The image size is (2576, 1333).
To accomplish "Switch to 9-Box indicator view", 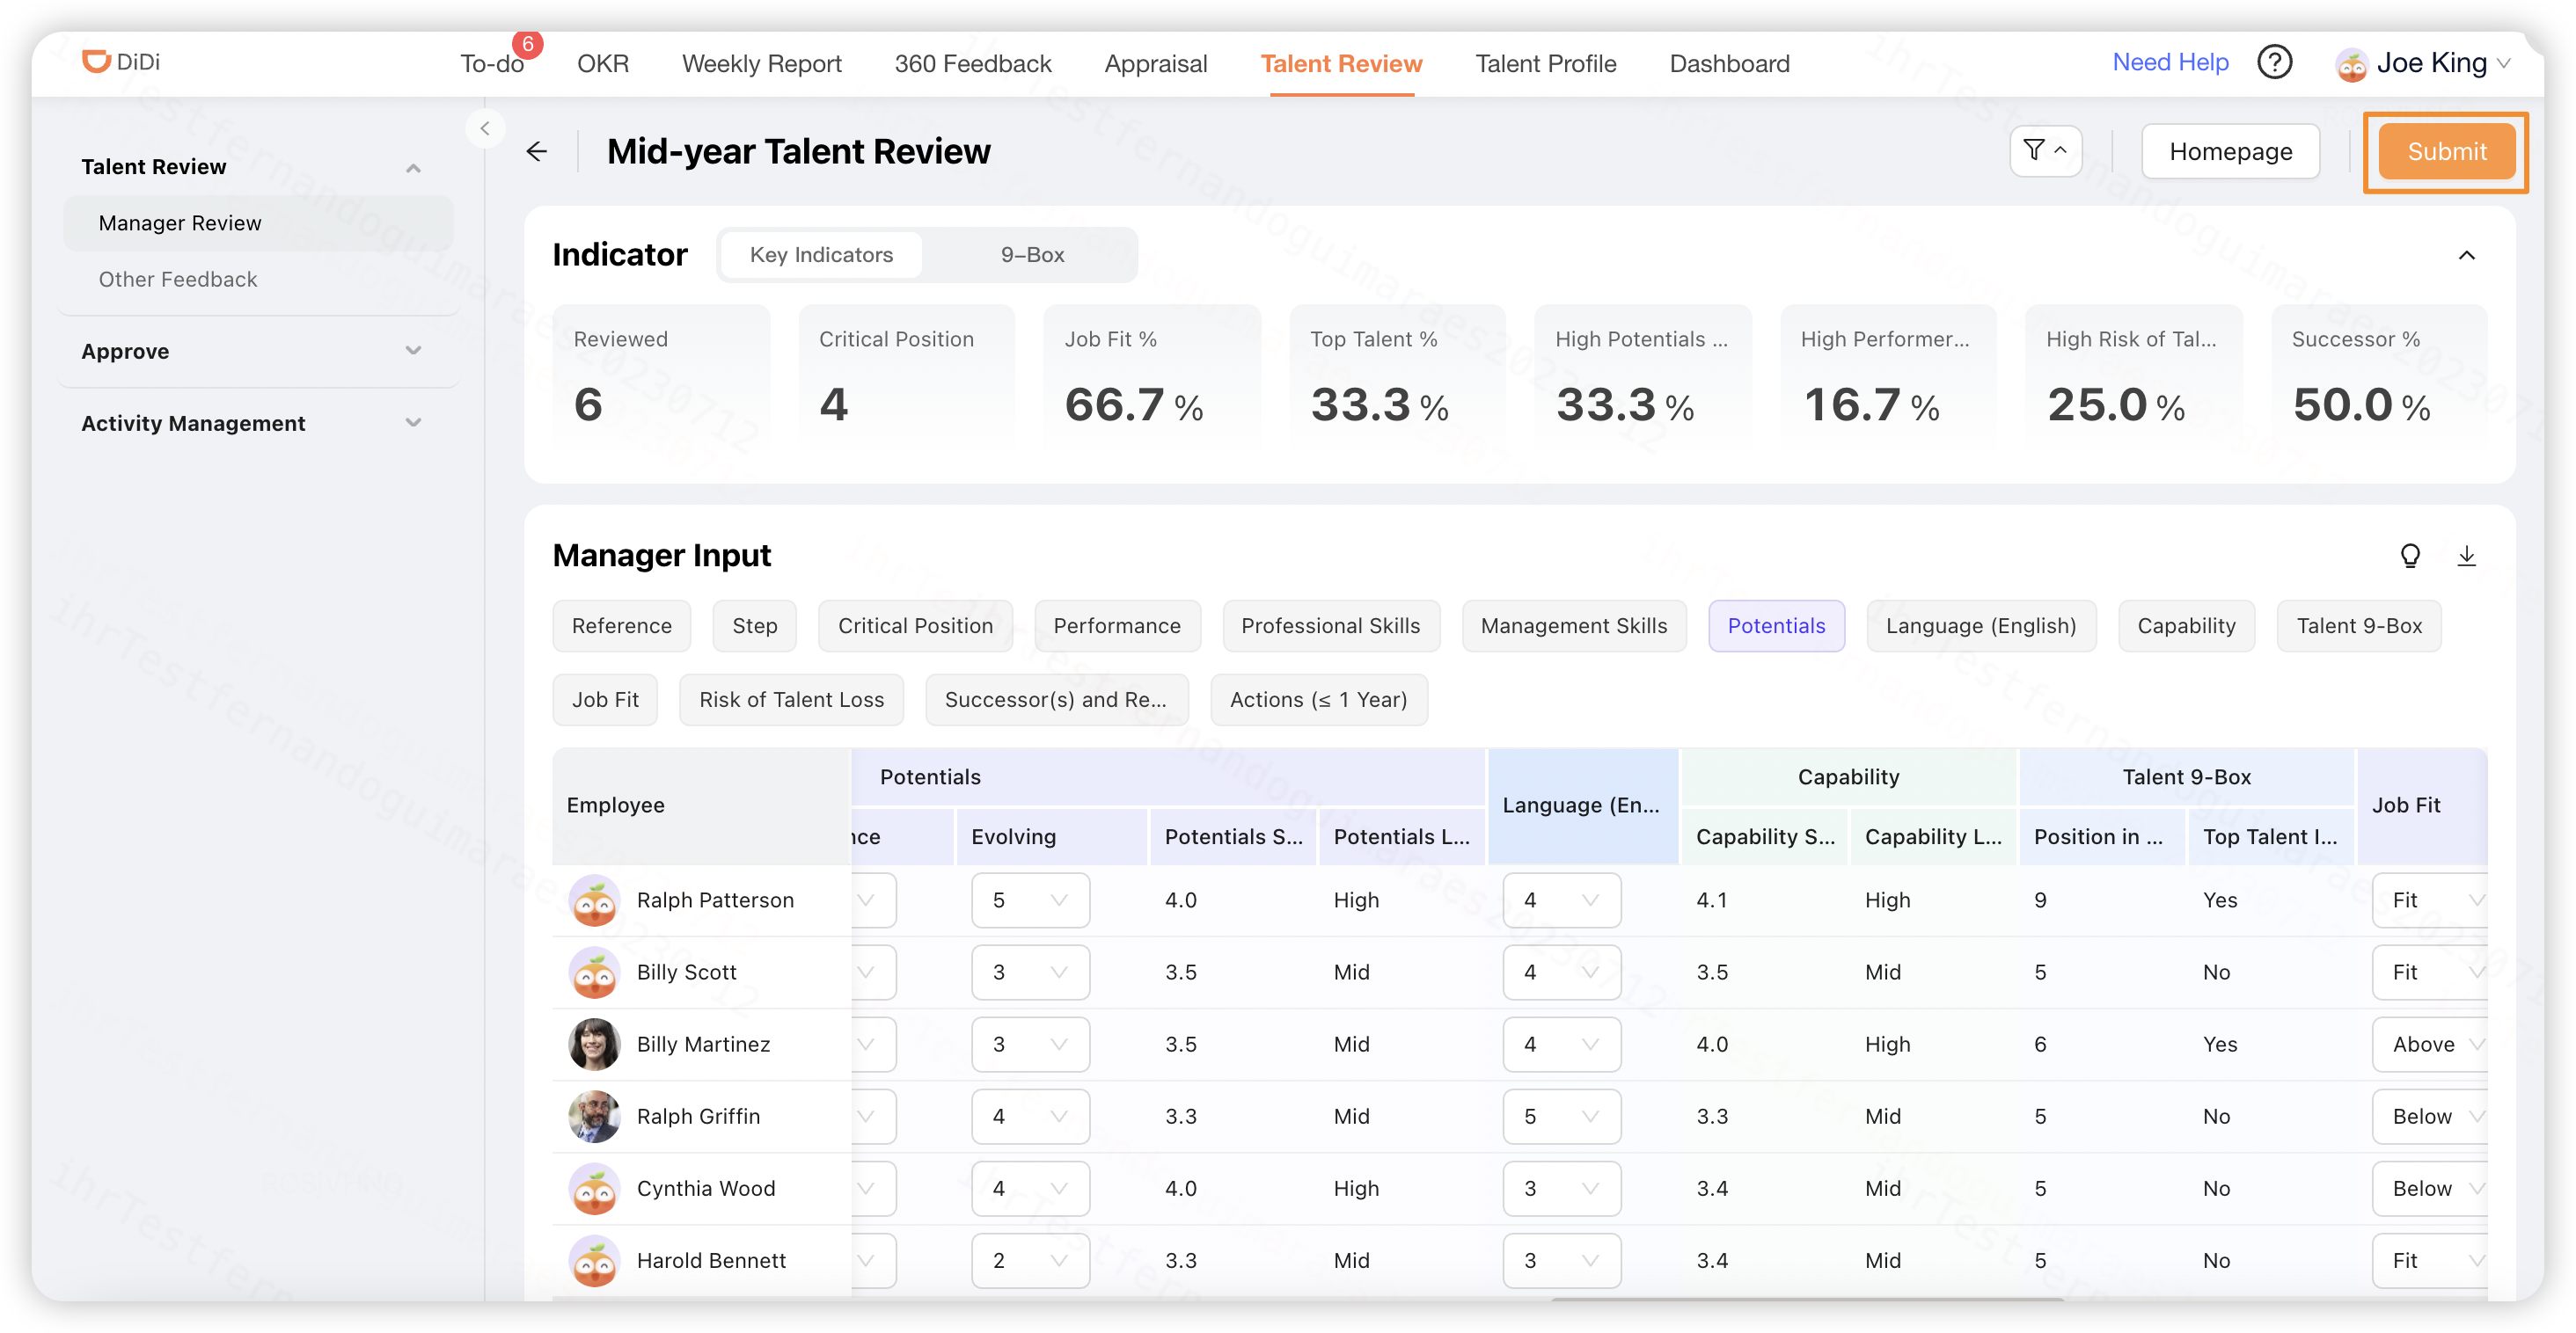I will [1032, 255].
